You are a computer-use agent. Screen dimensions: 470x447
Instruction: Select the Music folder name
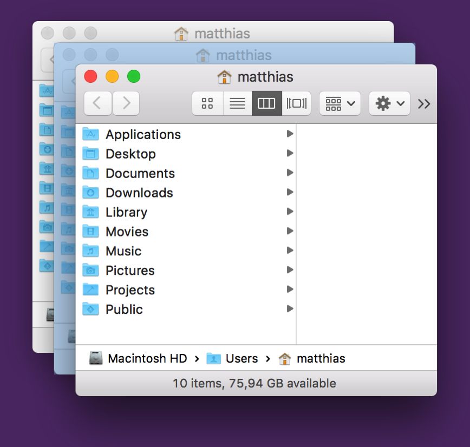123,251
